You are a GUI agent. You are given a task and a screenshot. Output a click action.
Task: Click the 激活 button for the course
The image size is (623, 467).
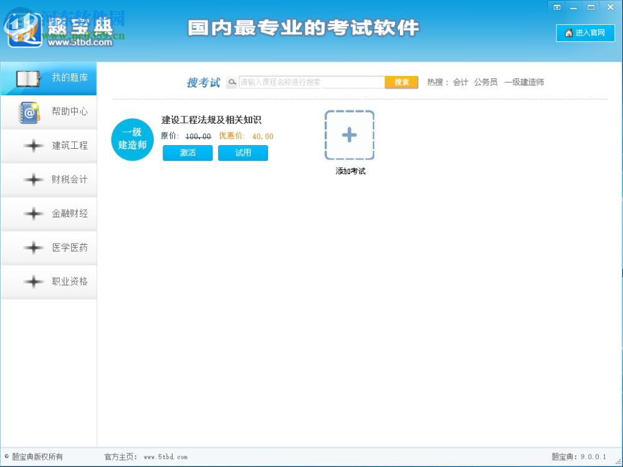pyautogui.click(x=187, y=153)
